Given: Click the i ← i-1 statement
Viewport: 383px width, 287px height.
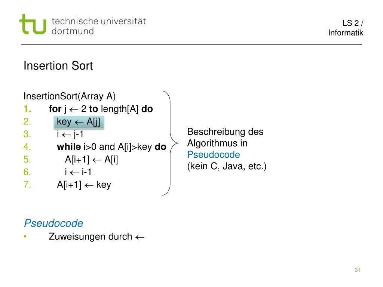Looking at the screenshot, I should (x=78, y=172).
